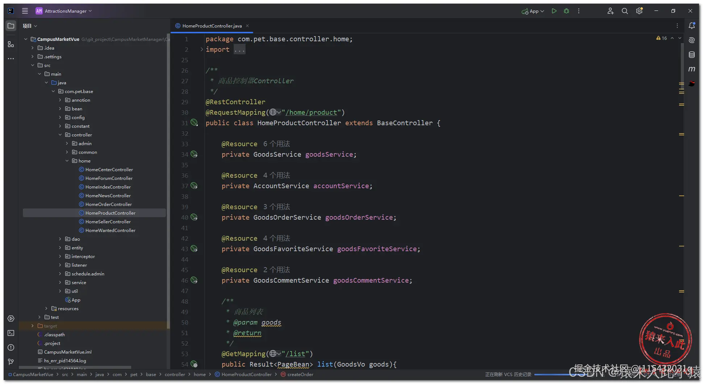
Task: Open the Notifications bell
Action: tap(692, 26)
